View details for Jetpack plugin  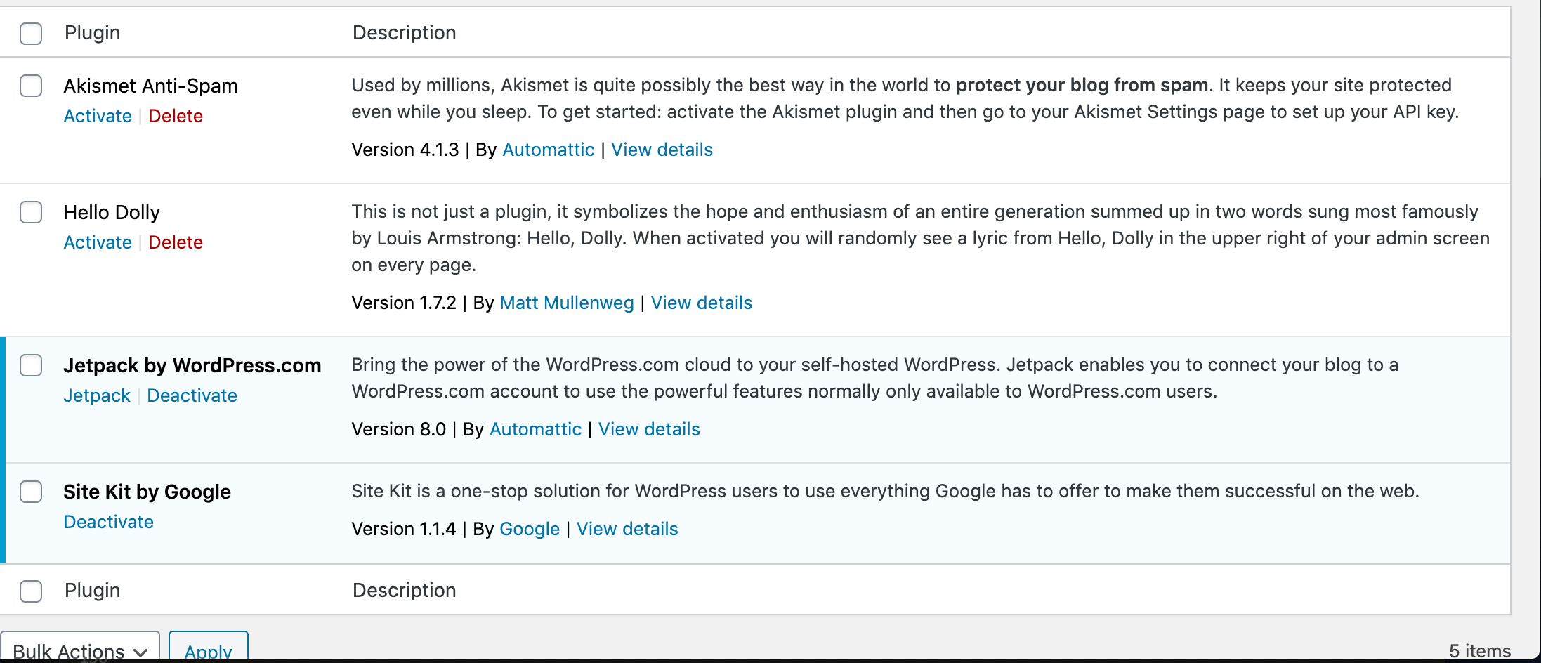[648, 429]
